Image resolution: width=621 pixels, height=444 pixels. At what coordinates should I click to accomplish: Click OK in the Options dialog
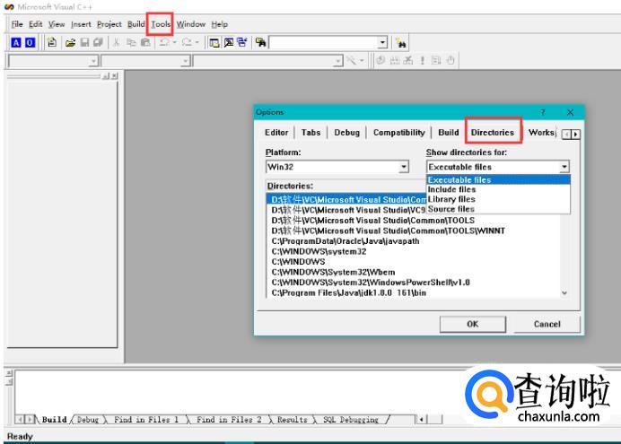[473, 324]
